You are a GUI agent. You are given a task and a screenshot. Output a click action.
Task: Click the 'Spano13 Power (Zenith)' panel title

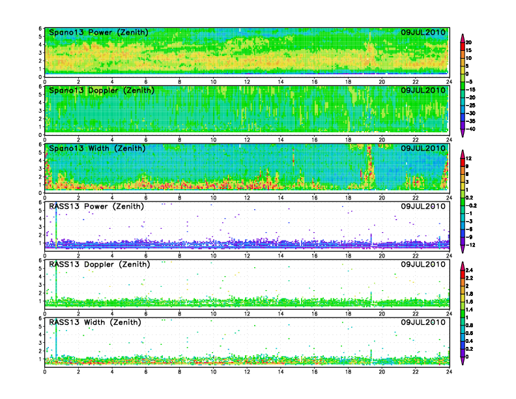pyautogui.click(x=98, y=32)
